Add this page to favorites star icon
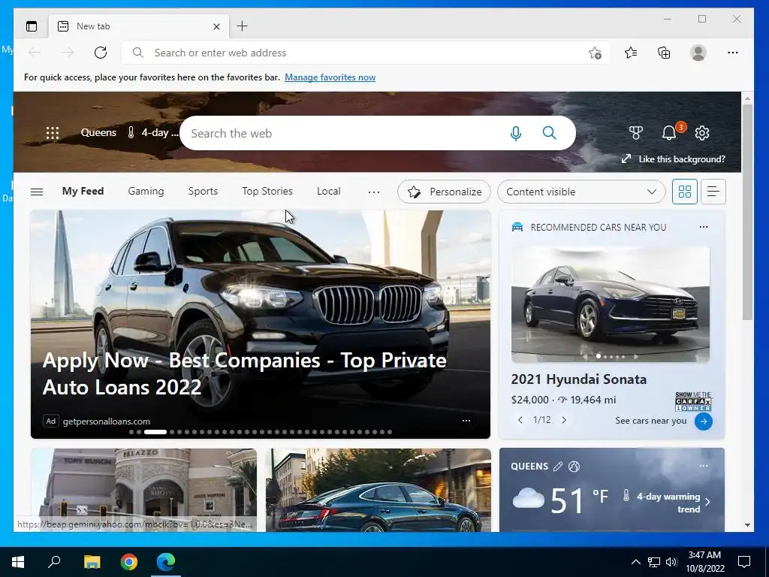The image size is (769, 577). coord(595,53)
